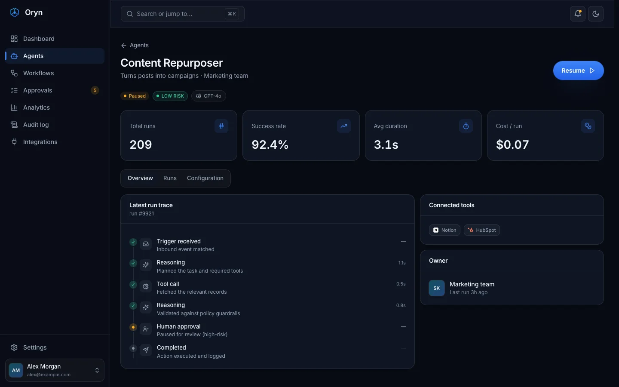The width and height of the screenshot is (619, 387).
Task: Click the grey status dot beside Completed
Action: coord(133,348)
